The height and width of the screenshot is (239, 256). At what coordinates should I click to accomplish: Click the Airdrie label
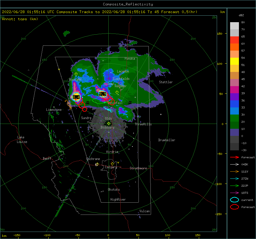click(112, 152)
